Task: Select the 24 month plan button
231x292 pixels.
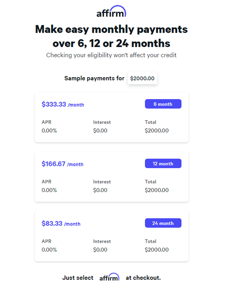Action: click(163, 223)
